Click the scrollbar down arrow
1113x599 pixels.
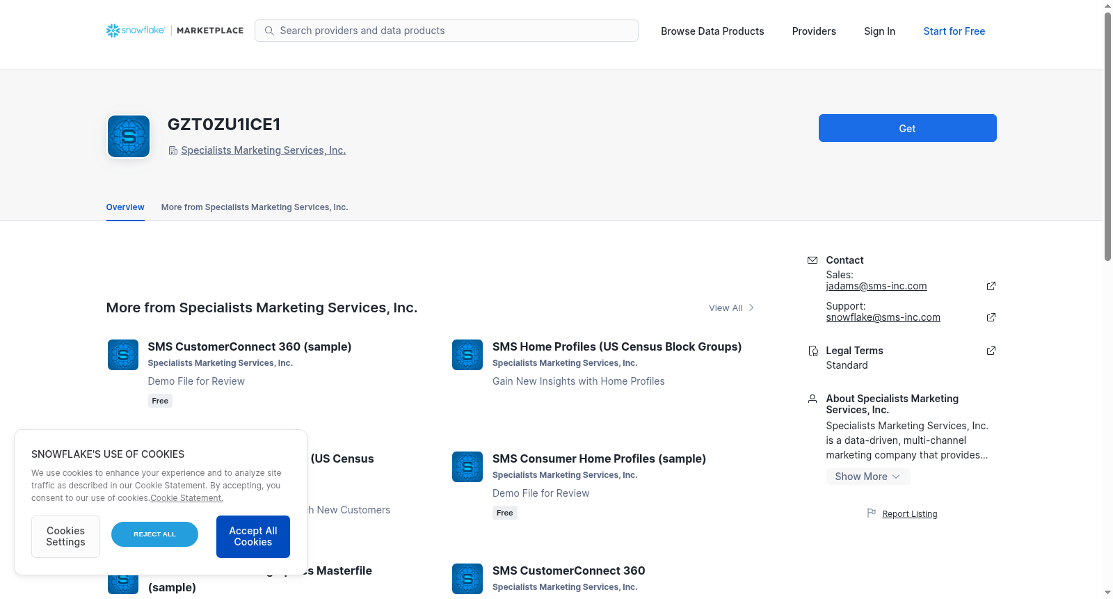click(x=1107, y=593)
